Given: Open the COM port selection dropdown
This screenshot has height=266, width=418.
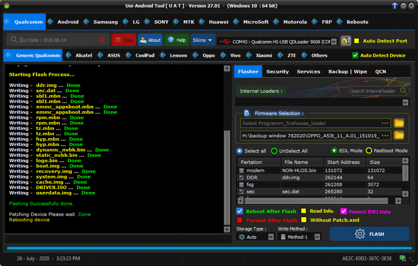Looking at the screenshot, I should (x=334, y=42).
